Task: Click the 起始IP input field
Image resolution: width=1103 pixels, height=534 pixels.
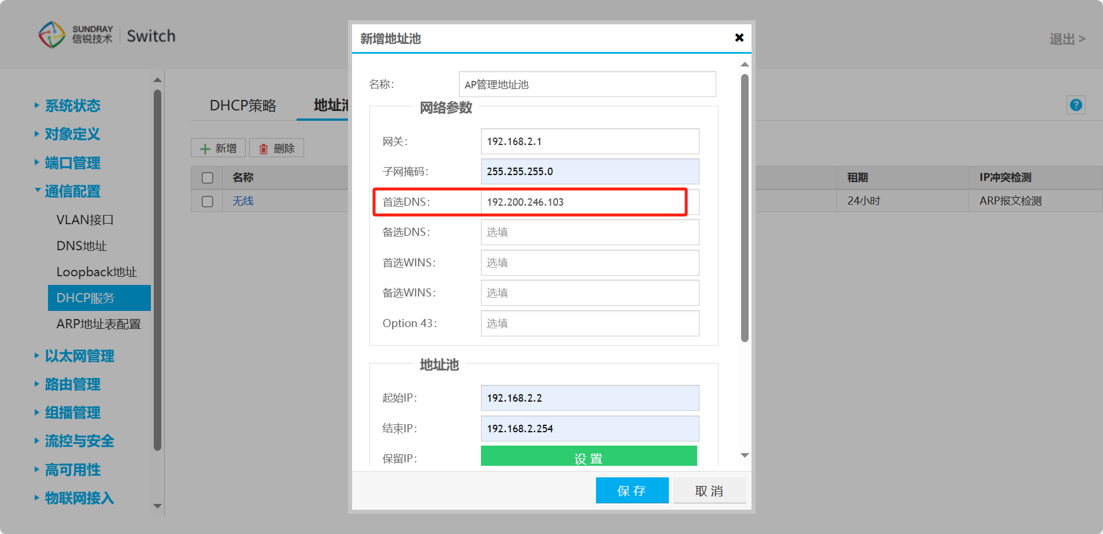Action: (590, 398)
